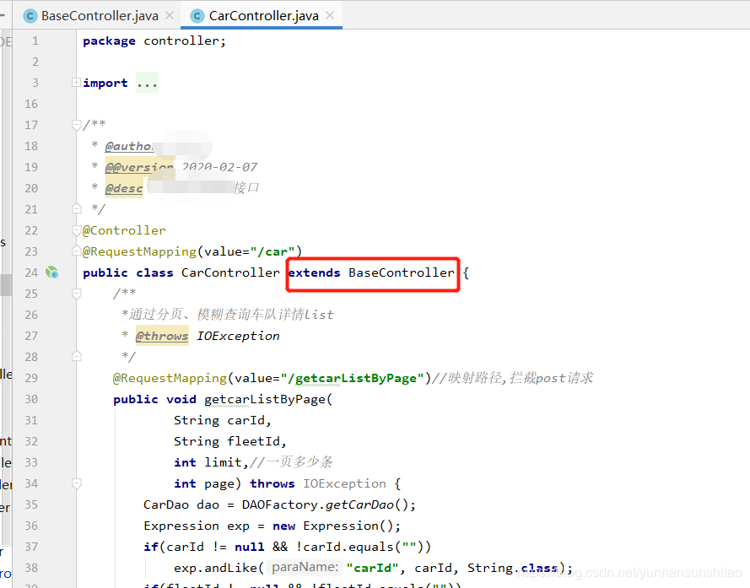Click the DAOFactory.getCarDao() call

point(325,504)
